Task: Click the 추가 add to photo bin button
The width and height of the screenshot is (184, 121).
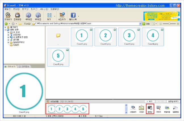Action: [x=150, y=101]
